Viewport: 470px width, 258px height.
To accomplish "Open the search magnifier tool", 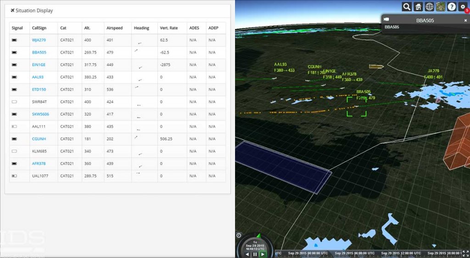I will click(407, 6).
